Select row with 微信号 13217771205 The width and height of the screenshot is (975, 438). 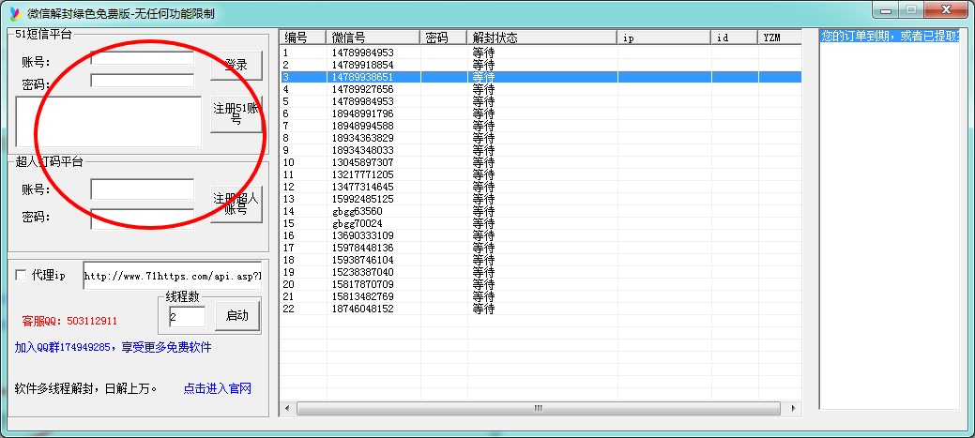pos(541,174)
